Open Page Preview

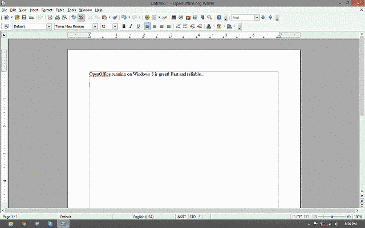tap(64, 18)
